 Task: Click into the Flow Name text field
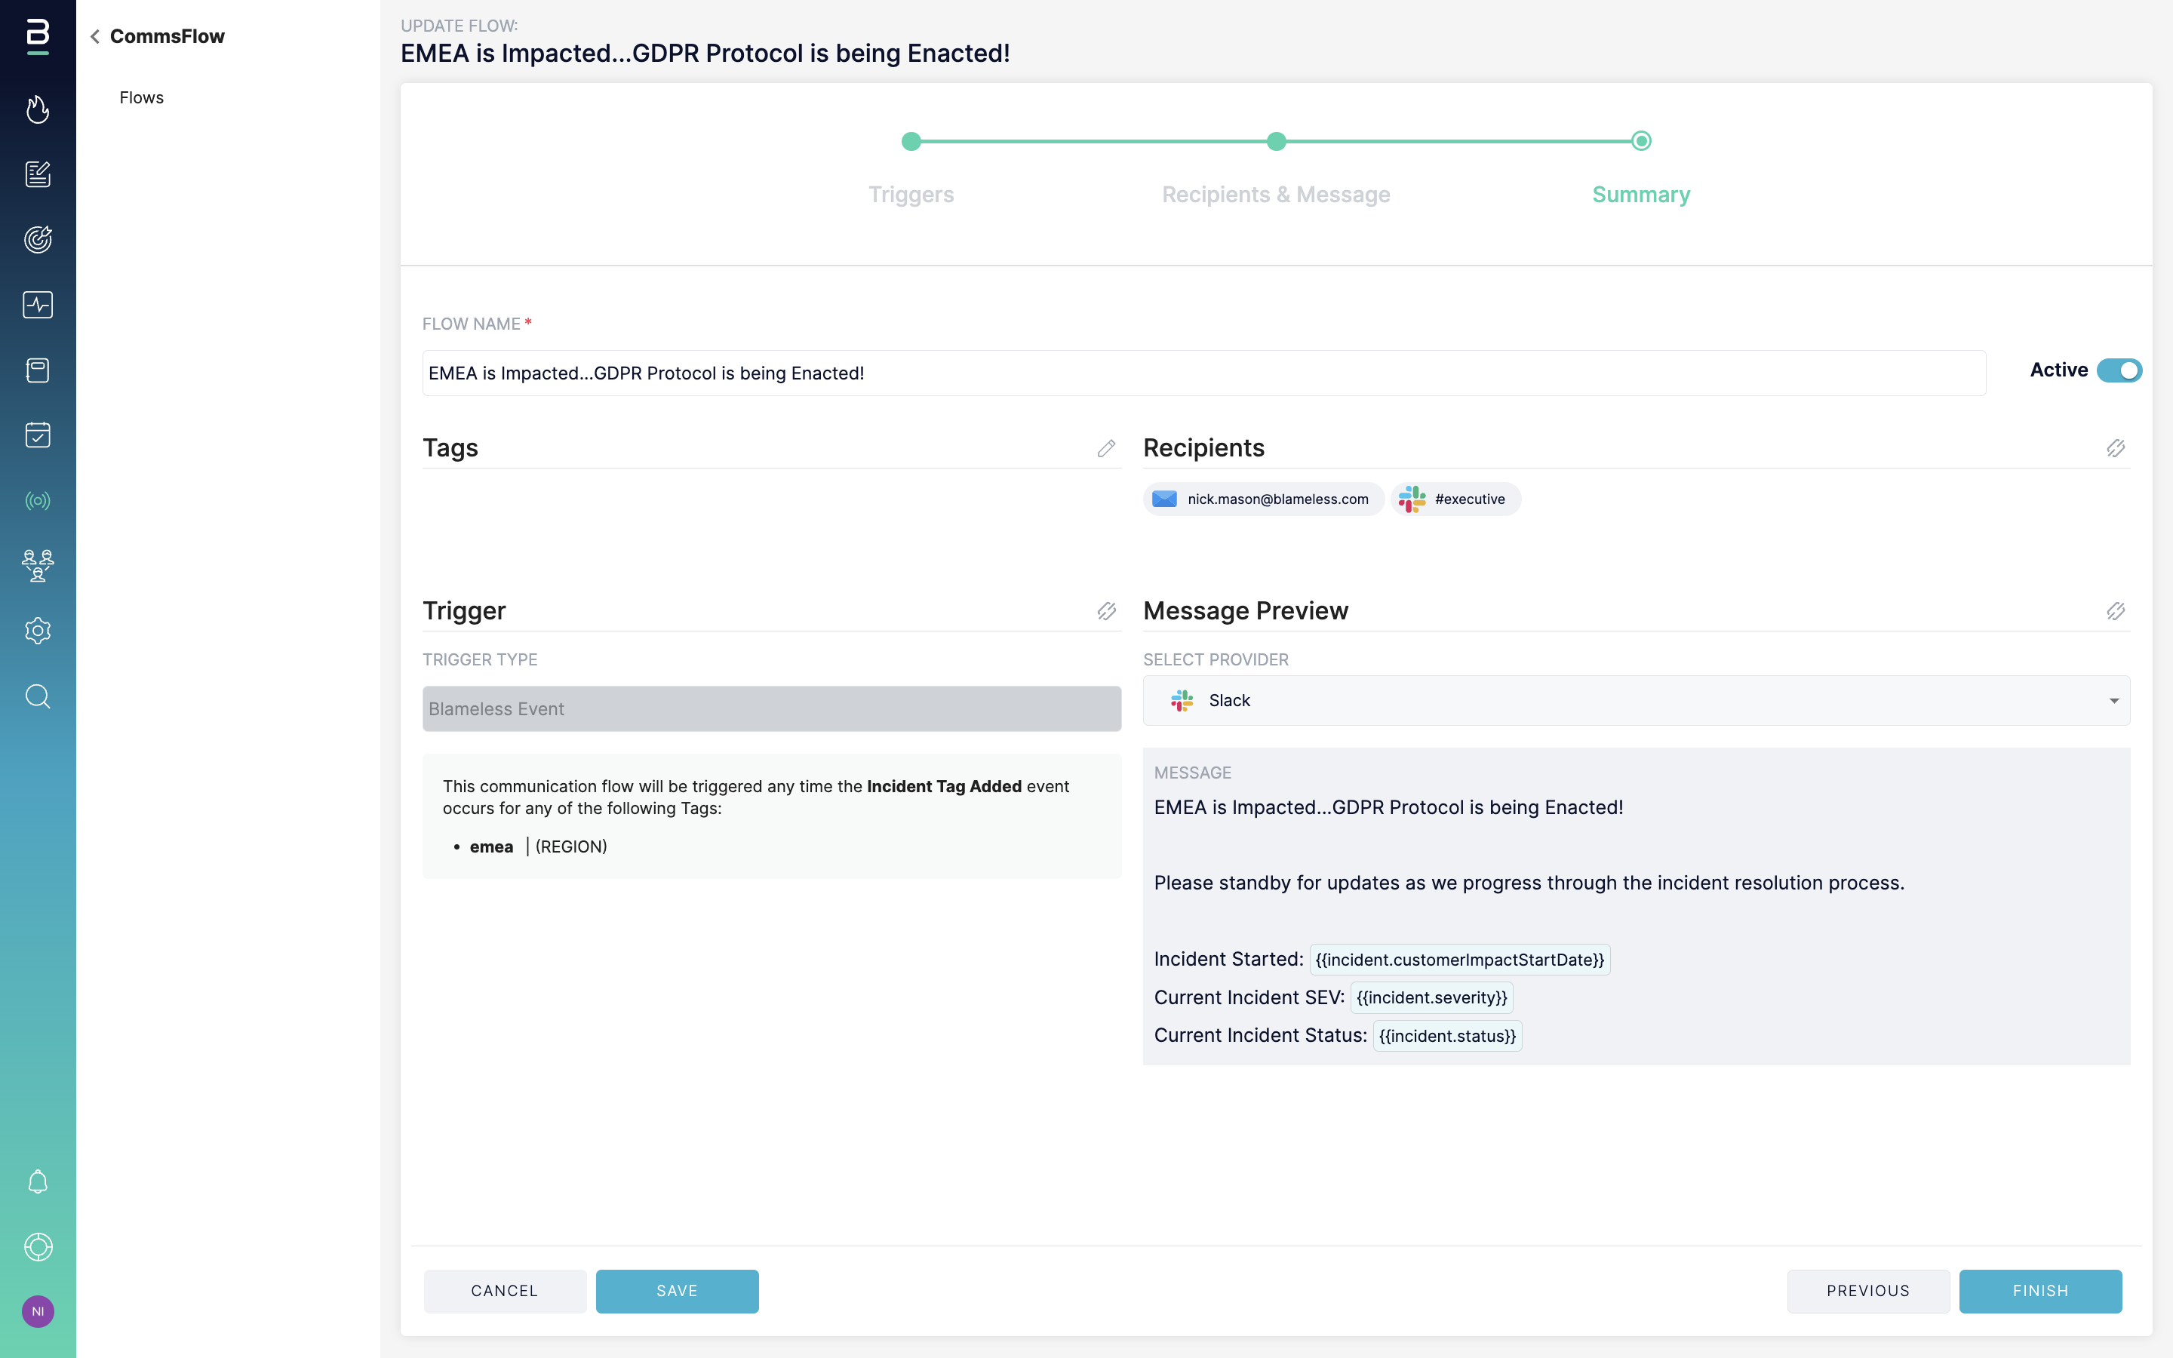1203,373
